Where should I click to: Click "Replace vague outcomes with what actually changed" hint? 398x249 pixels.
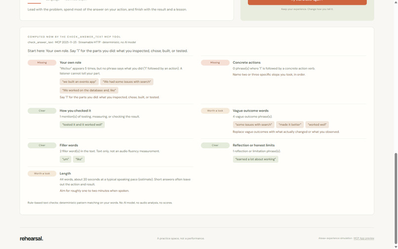tap(286, 132)
